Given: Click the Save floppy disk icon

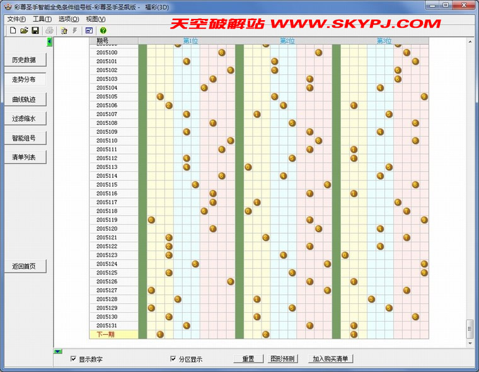Looking at the screenshot, I should [35, 30].
